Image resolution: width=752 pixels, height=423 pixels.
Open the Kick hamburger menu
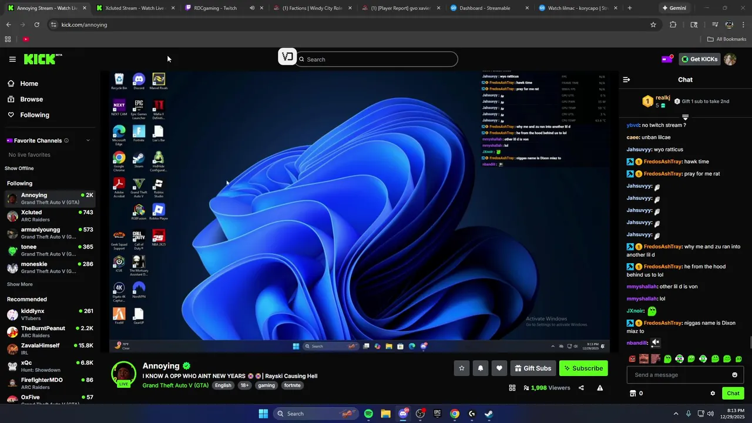point(12,59)
